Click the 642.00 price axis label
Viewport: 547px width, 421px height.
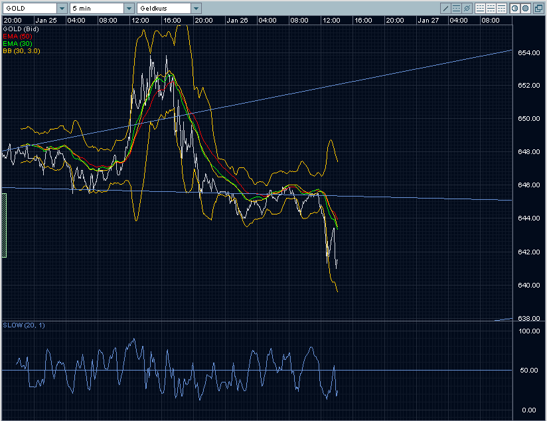click(529, 252)
